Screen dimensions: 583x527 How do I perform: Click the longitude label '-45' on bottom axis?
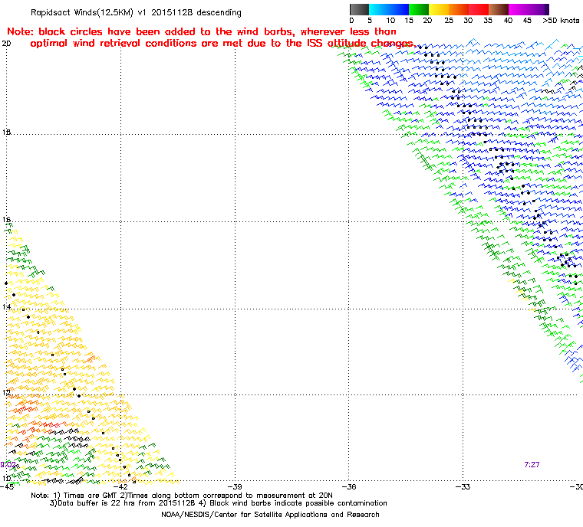[7, 486]
